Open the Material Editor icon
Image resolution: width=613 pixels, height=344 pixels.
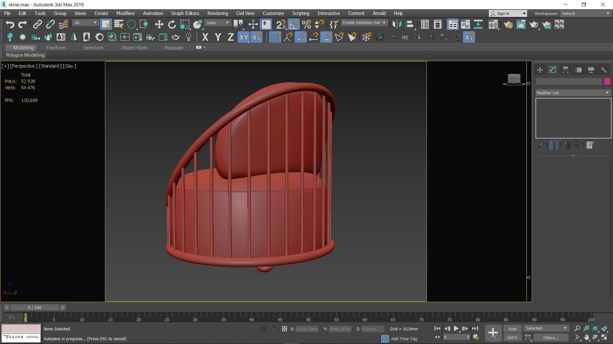493,25
